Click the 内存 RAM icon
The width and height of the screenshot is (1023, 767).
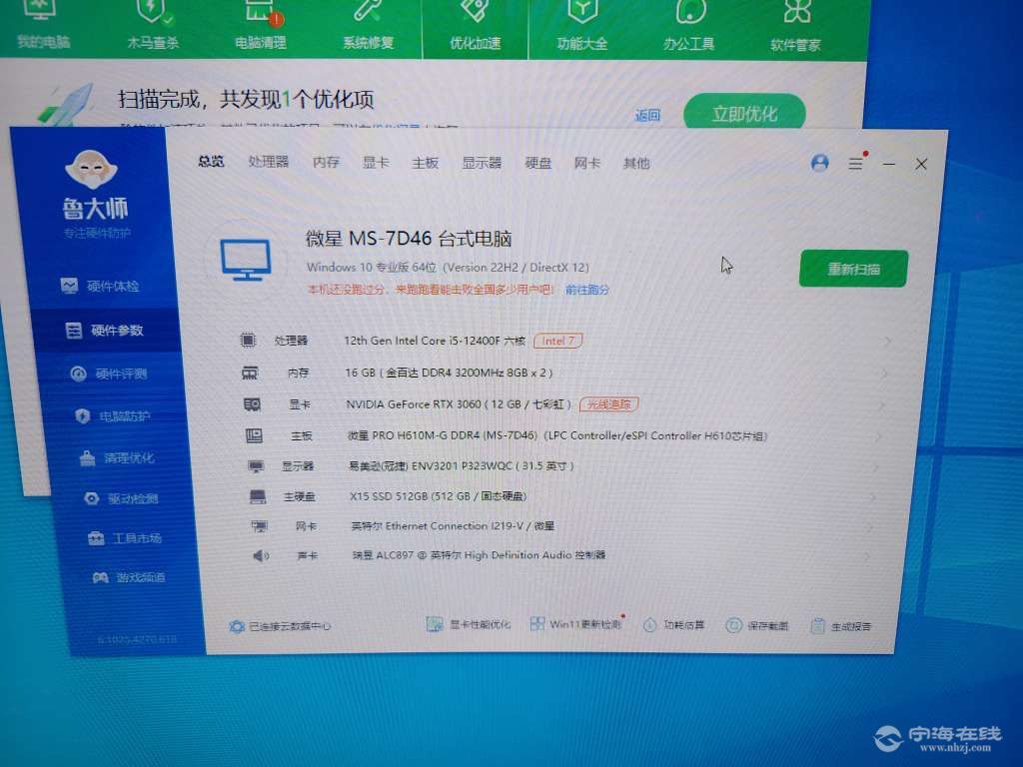click(250, 373)
